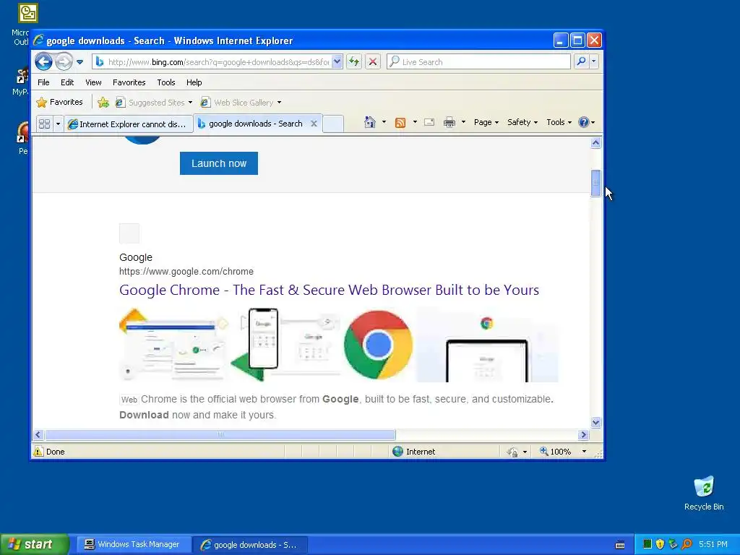Open the Edit menu
The height and width of the screenshot is (555, 740).
click(x=67, y=82)
